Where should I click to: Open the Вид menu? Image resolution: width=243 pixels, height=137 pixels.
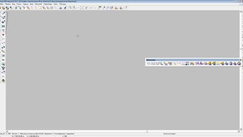coord(14,4)
